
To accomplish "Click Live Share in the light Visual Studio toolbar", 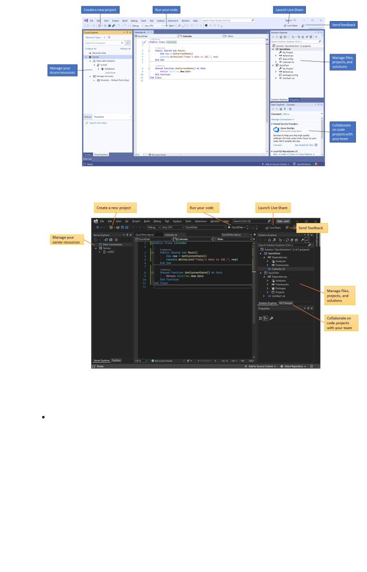I will [291, 25].
